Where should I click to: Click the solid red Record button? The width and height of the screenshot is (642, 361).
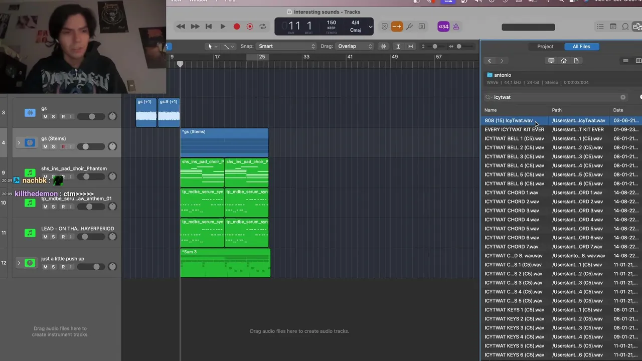click(237, 27)
